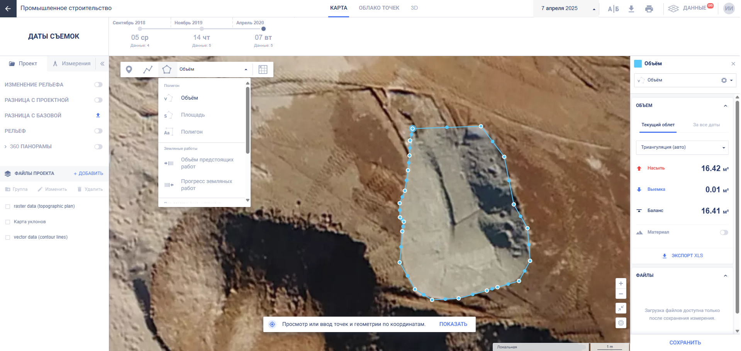Select the polyline measurement tool
The width and height of the screenshot is (741, 351).
pos(148,70)
